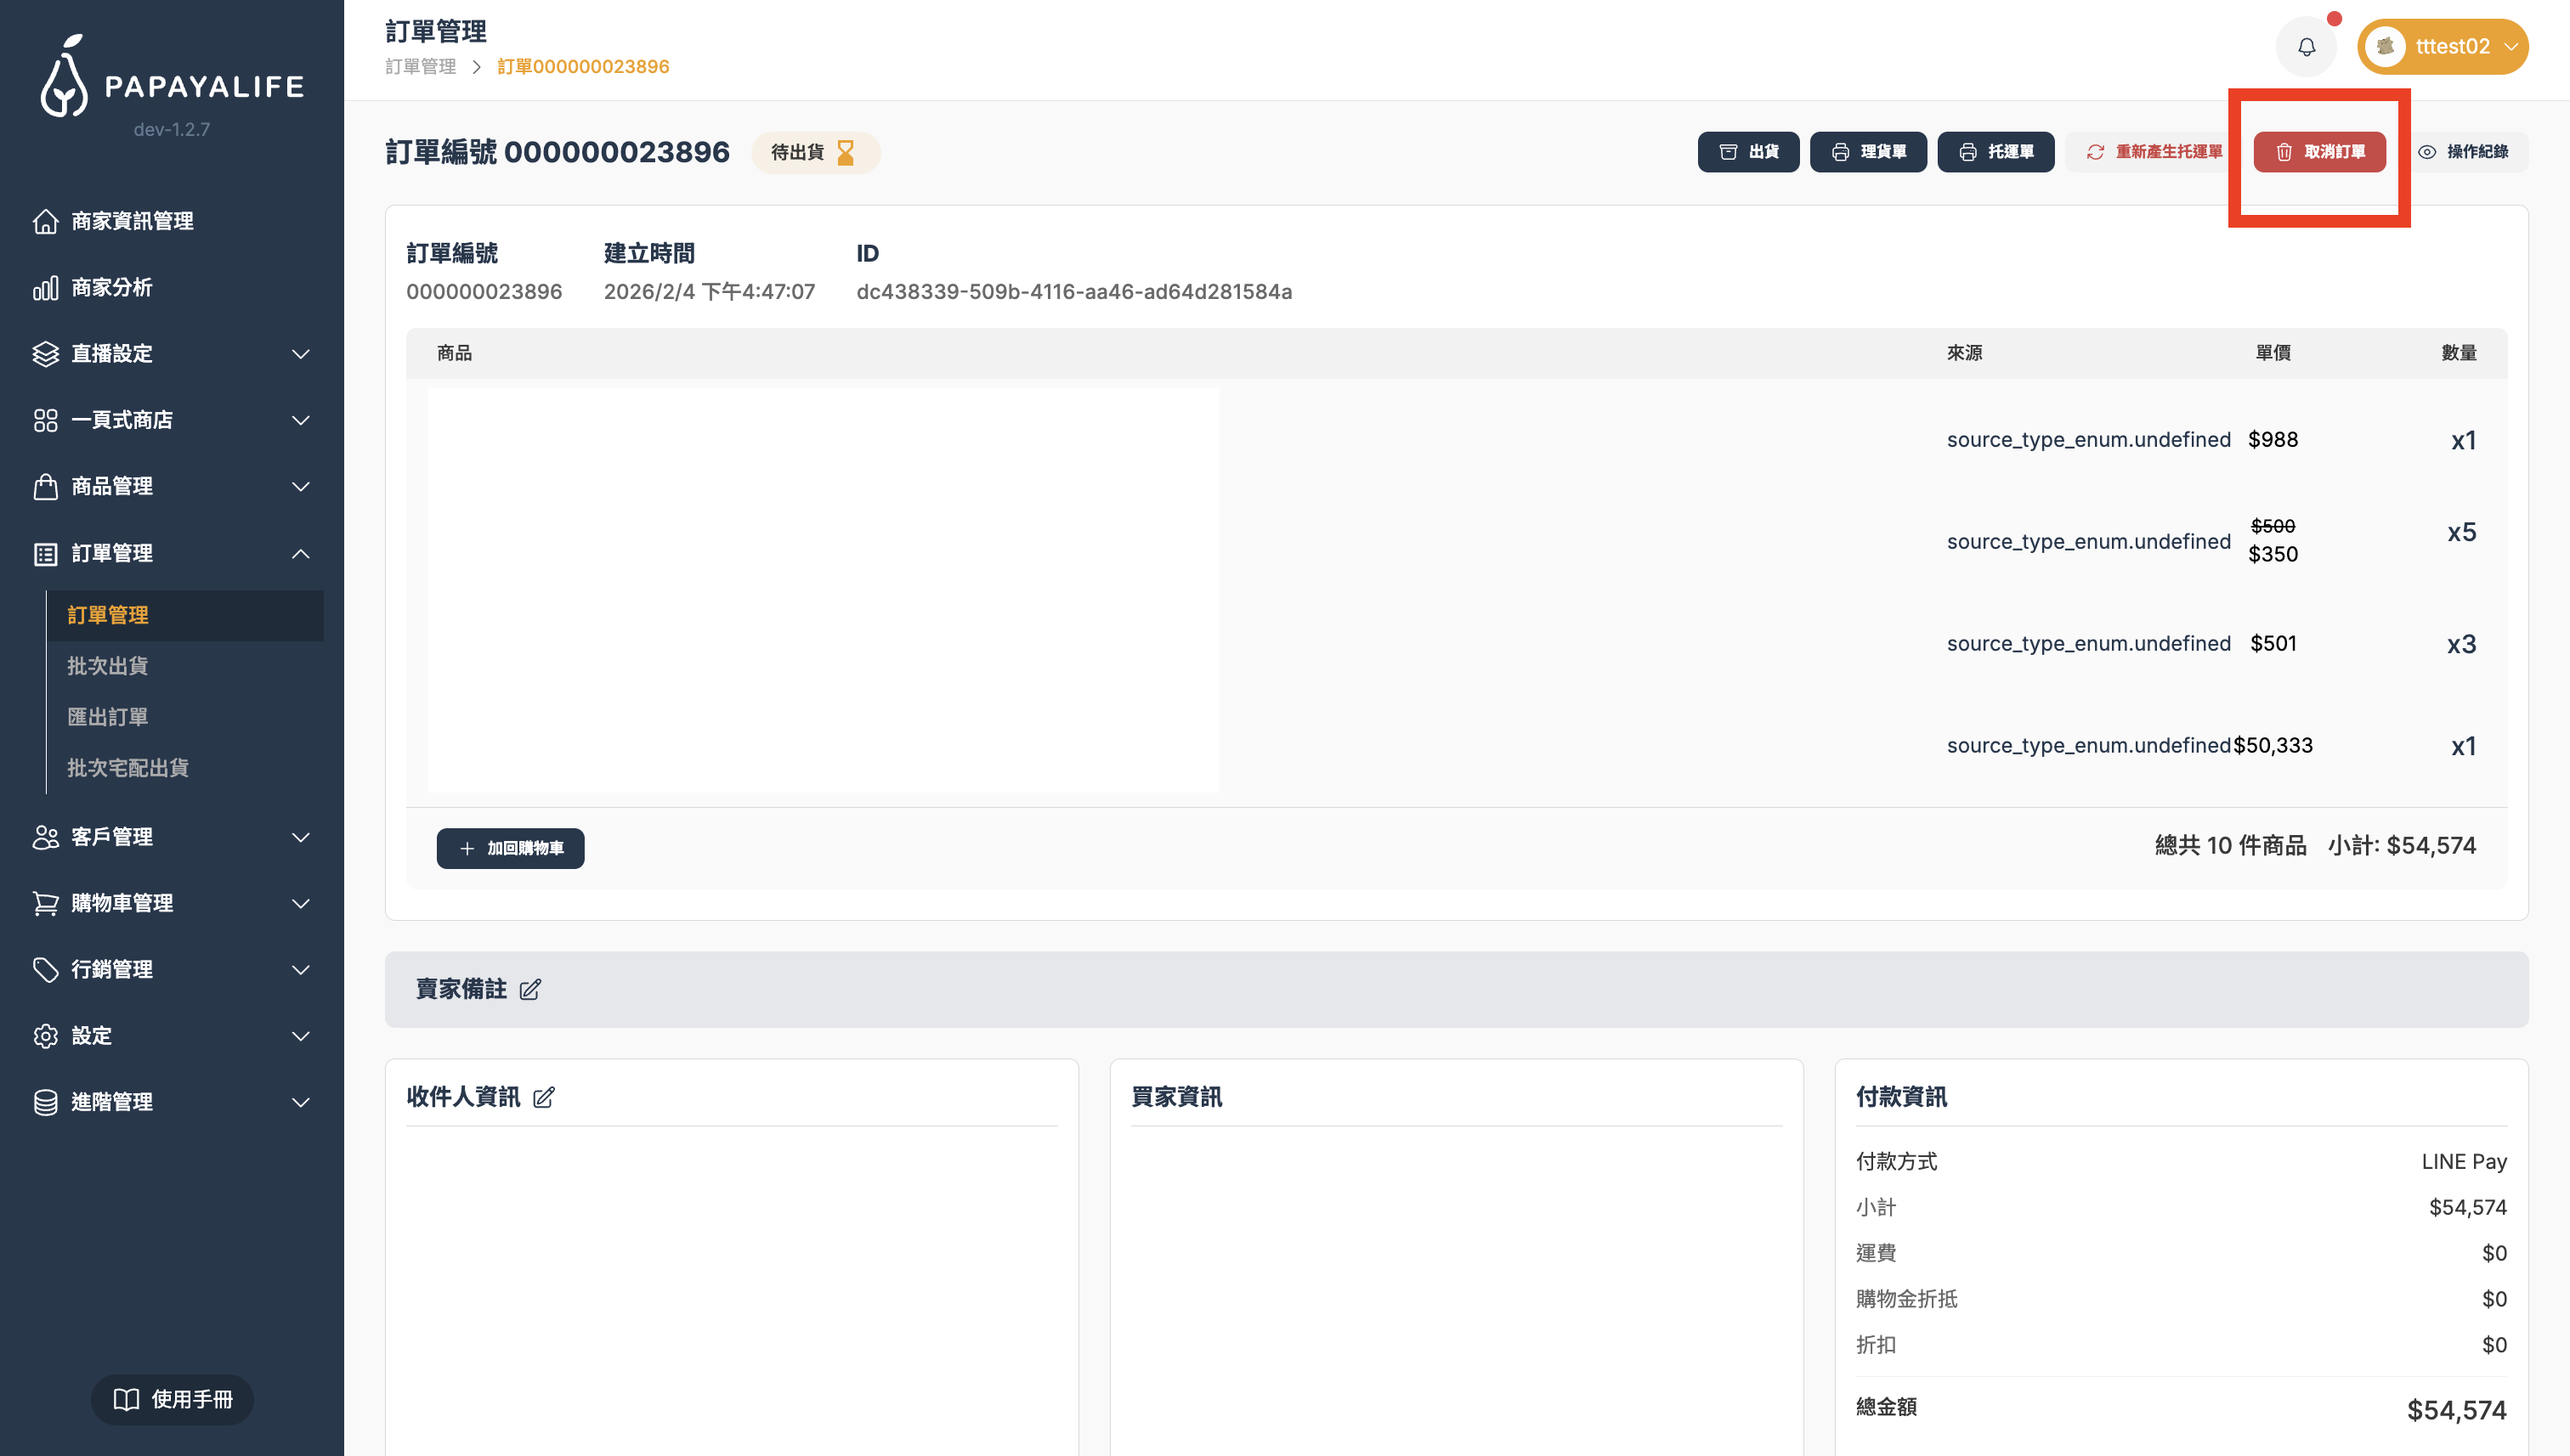Click 訂單管理 breadcrumb link

420,67
